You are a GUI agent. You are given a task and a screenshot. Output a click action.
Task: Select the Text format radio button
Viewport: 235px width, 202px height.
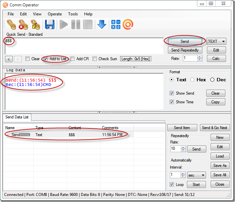coord(172,80)
